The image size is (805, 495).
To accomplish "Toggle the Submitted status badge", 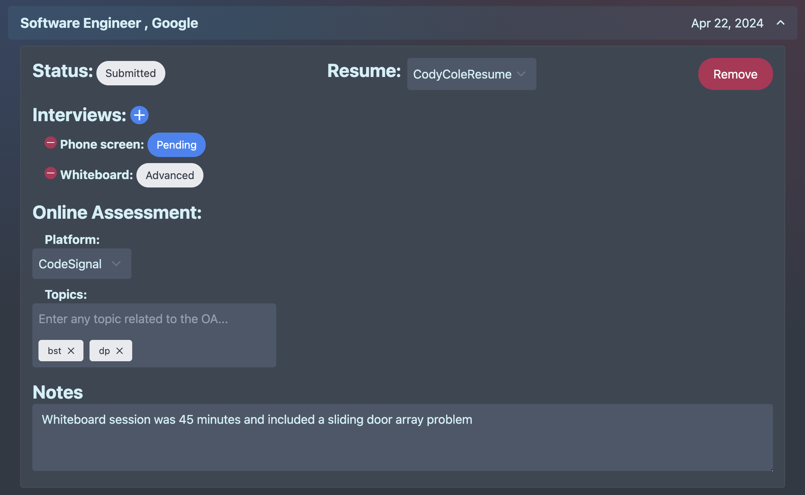I will (x=130, y=73).
